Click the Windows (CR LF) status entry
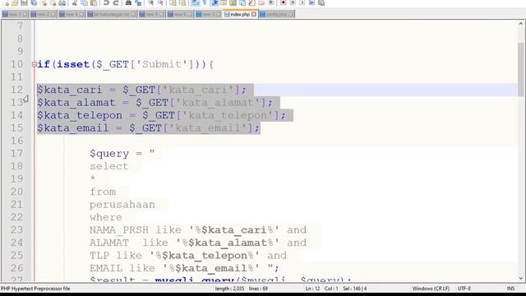 pos(431,289)
